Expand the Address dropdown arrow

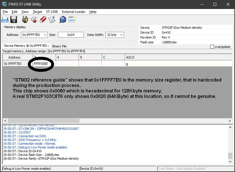[45, 35]
